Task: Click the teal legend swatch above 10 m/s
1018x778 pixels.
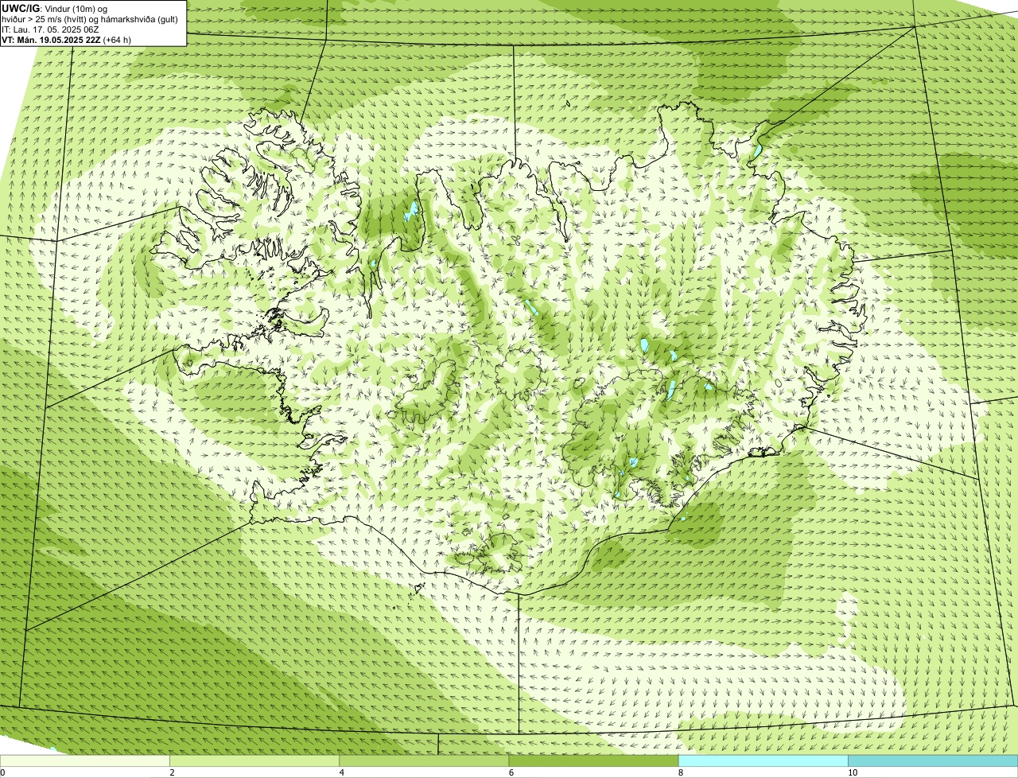Action: [x=933, y=761]
